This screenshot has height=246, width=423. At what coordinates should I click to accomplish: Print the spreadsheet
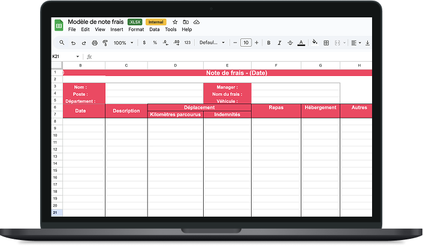[x=95, y=43]
